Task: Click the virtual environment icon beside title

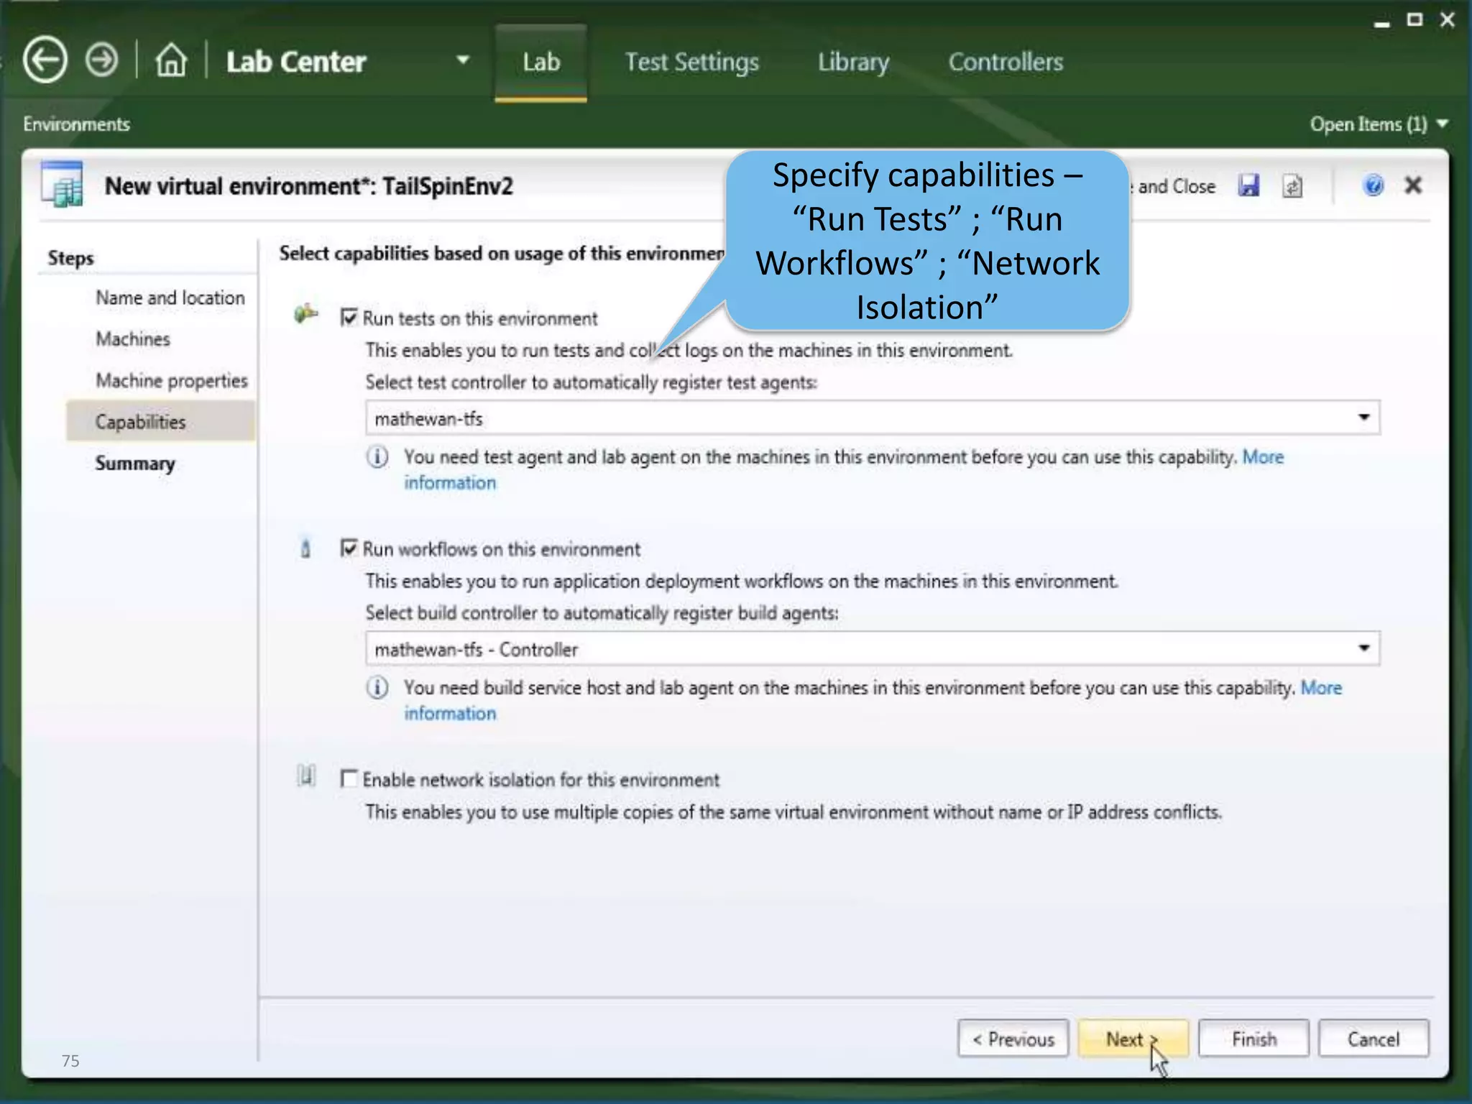Action: tap(63, 185)
